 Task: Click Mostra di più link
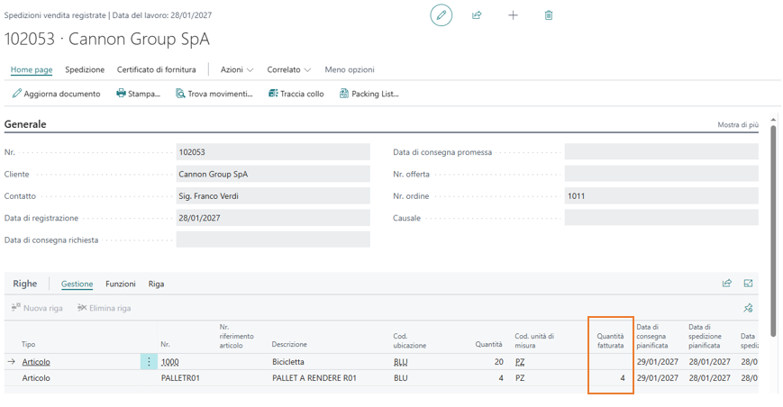738,124
